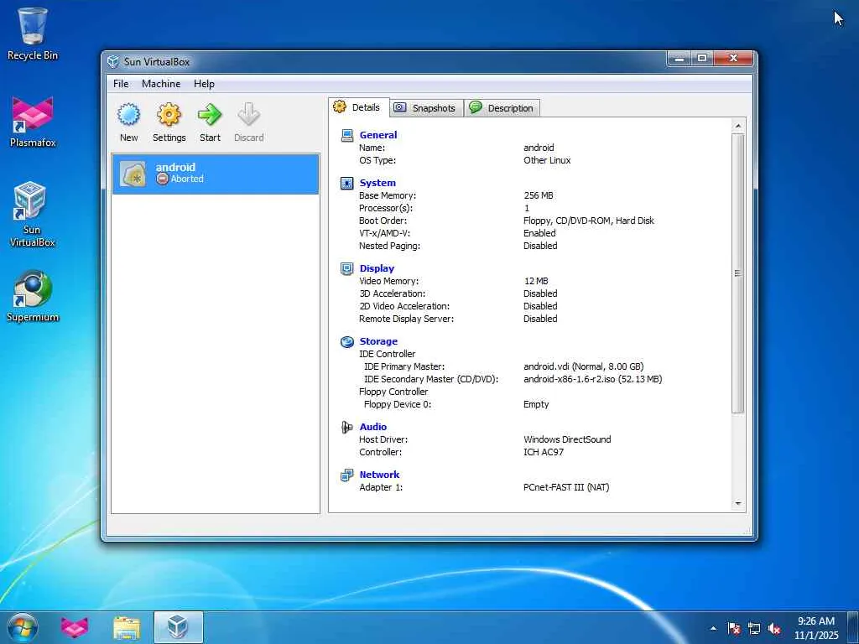Click the Storage section disk icon
This screenshot has height=644, width=859.
347,341
